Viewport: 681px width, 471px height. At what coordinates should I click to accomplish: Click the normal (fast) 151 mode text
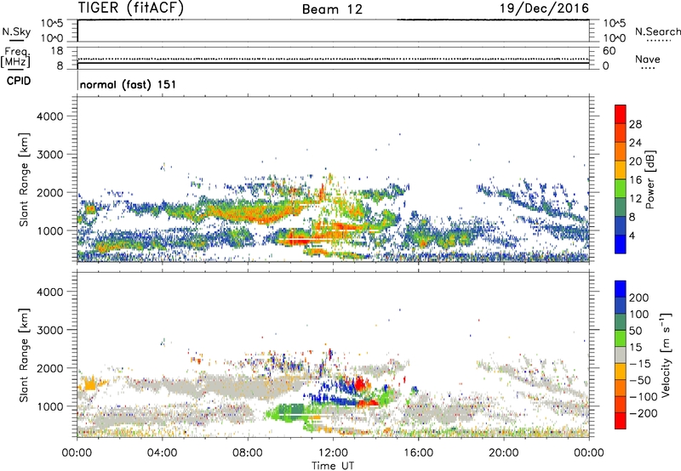coord(128,84)
